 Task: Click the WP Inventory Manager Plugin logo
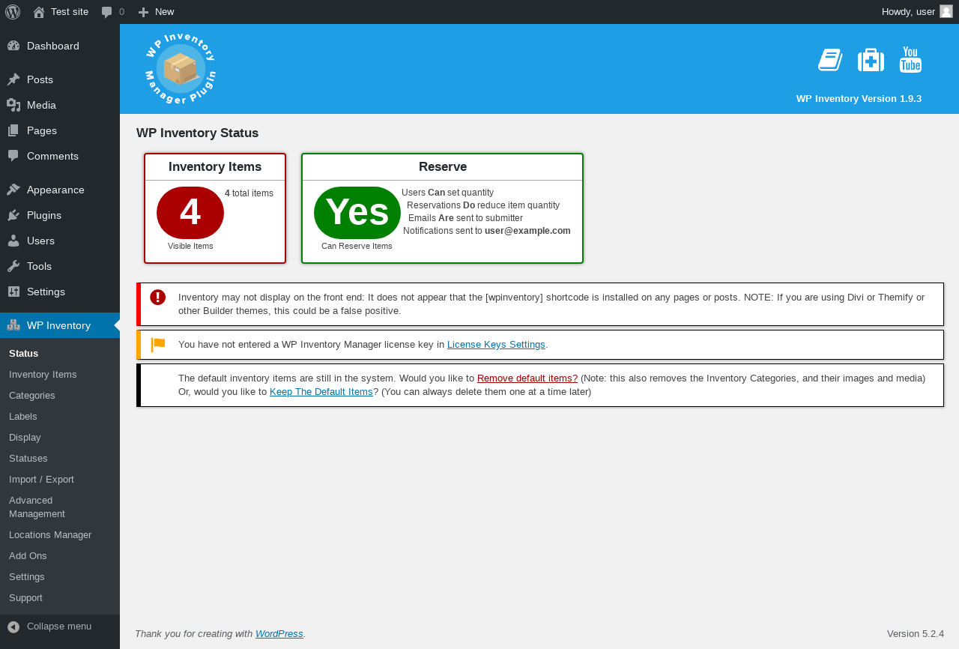180,69
